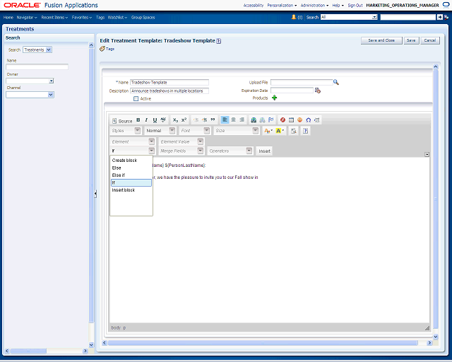Insert a block quote

(213, 120)
